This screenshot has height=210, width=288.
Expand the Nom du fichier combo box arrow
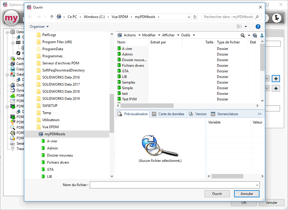(x=257, y=185)
